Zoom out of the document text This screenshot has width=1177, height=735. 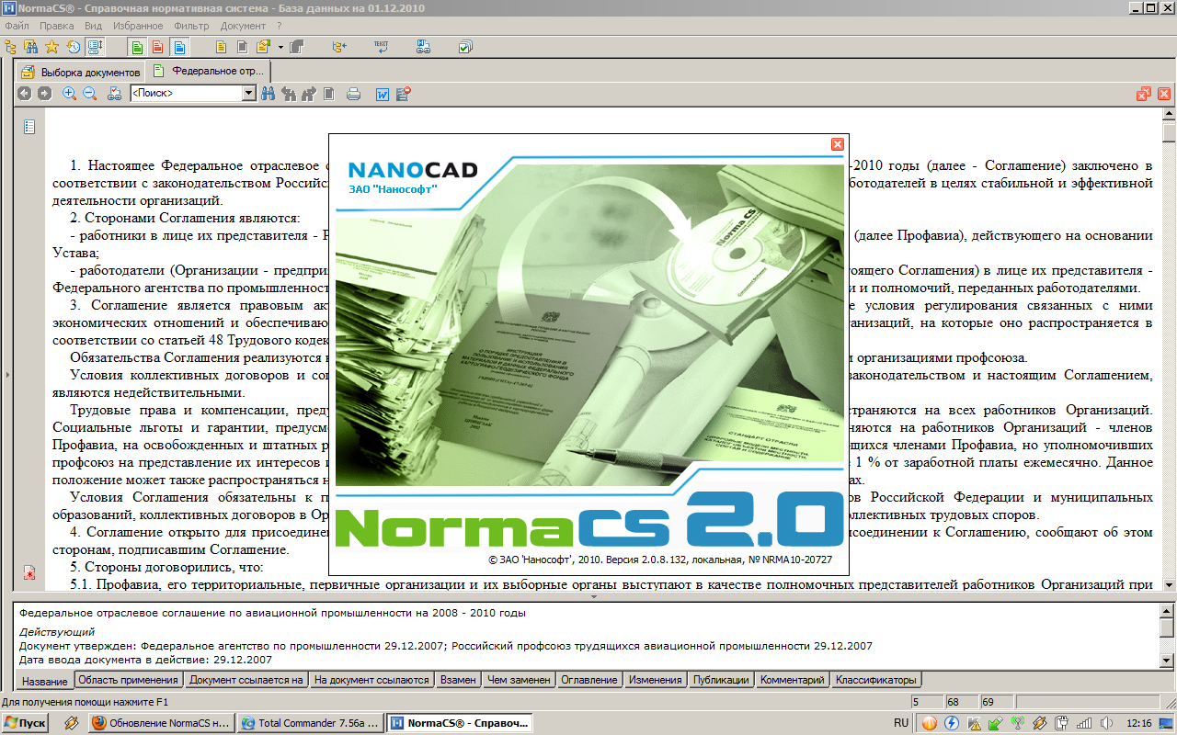pyautogui.click(x=90, y=93)
